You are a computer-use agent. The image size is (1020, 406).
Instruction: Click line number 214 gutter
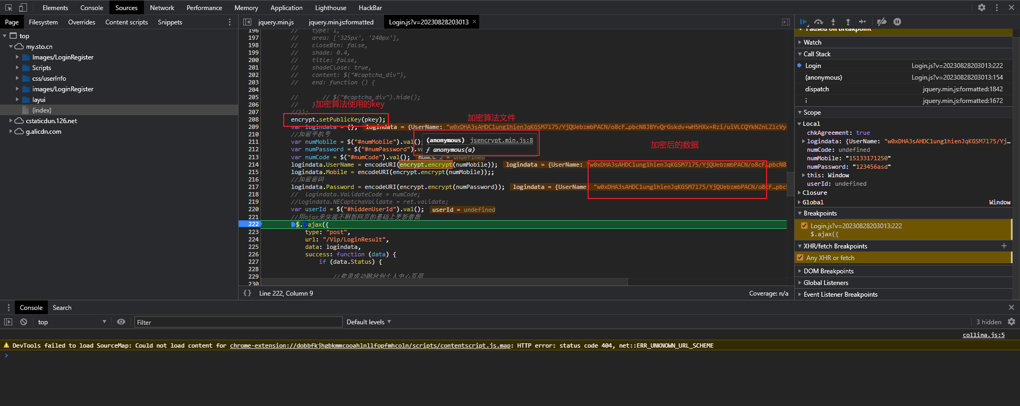point(253,165)
